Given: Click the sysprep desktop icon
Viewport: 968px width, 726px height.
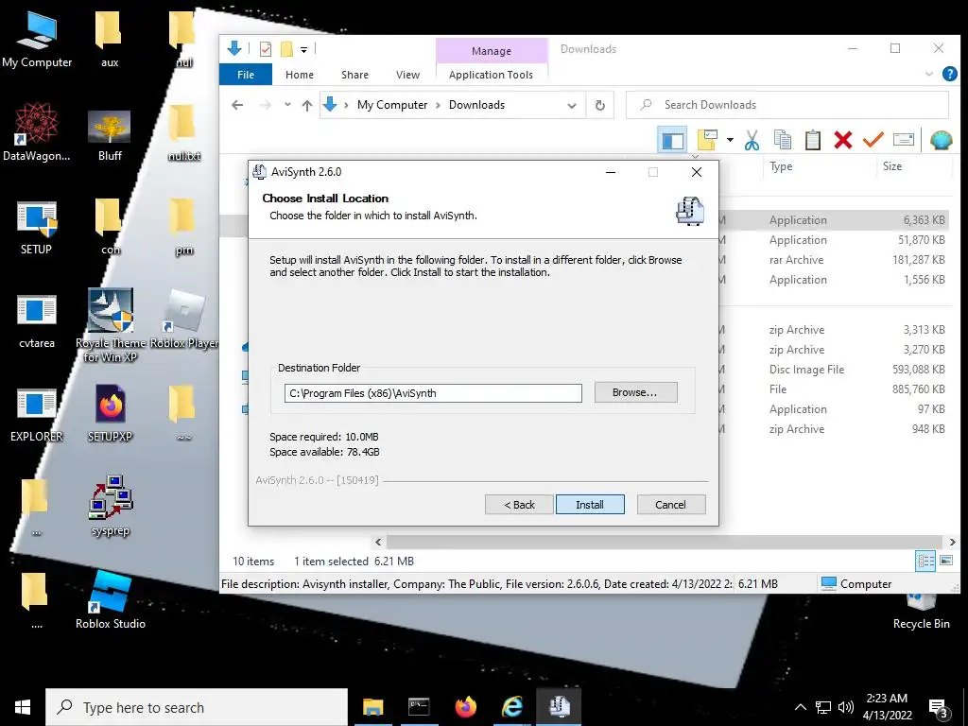Looking at the screenshot, I should pyautogui.click(x=110, y=505).
